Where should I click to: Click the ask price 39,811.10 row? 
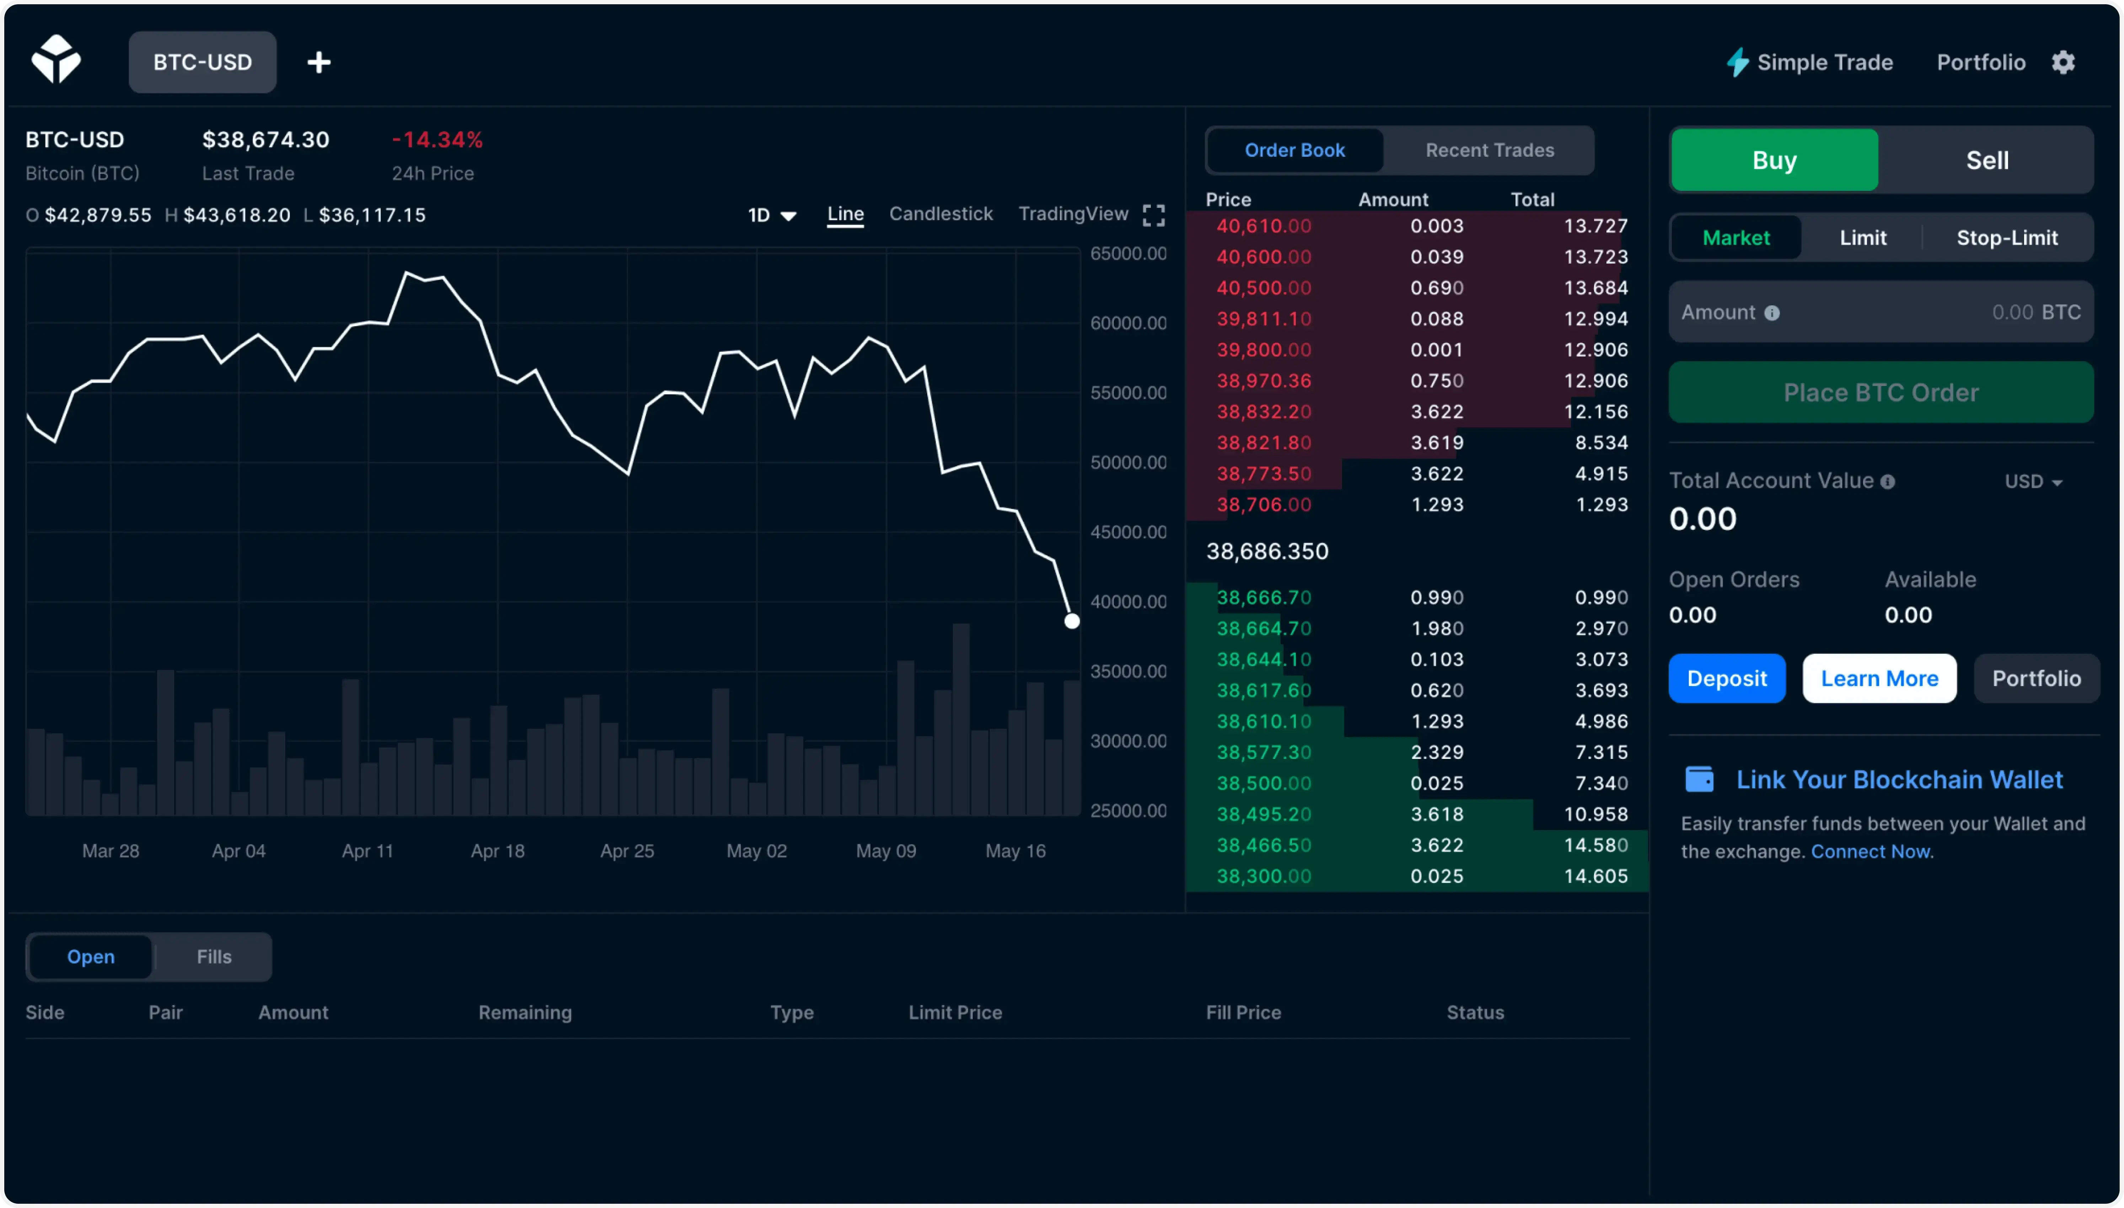click(x=1416, y=319)
